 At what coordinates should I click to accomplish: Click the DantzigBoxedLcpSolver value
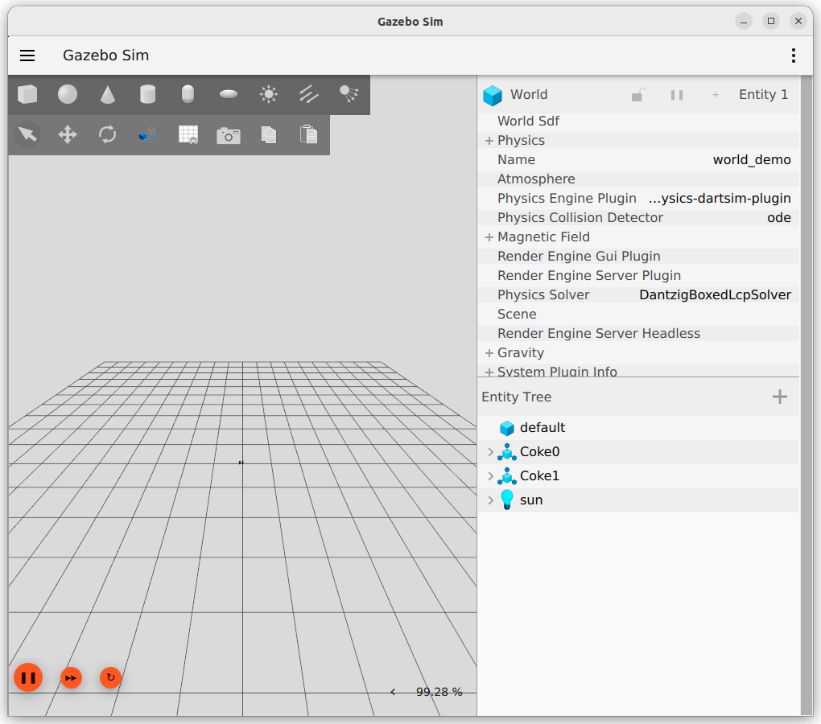tap(715, 295)
